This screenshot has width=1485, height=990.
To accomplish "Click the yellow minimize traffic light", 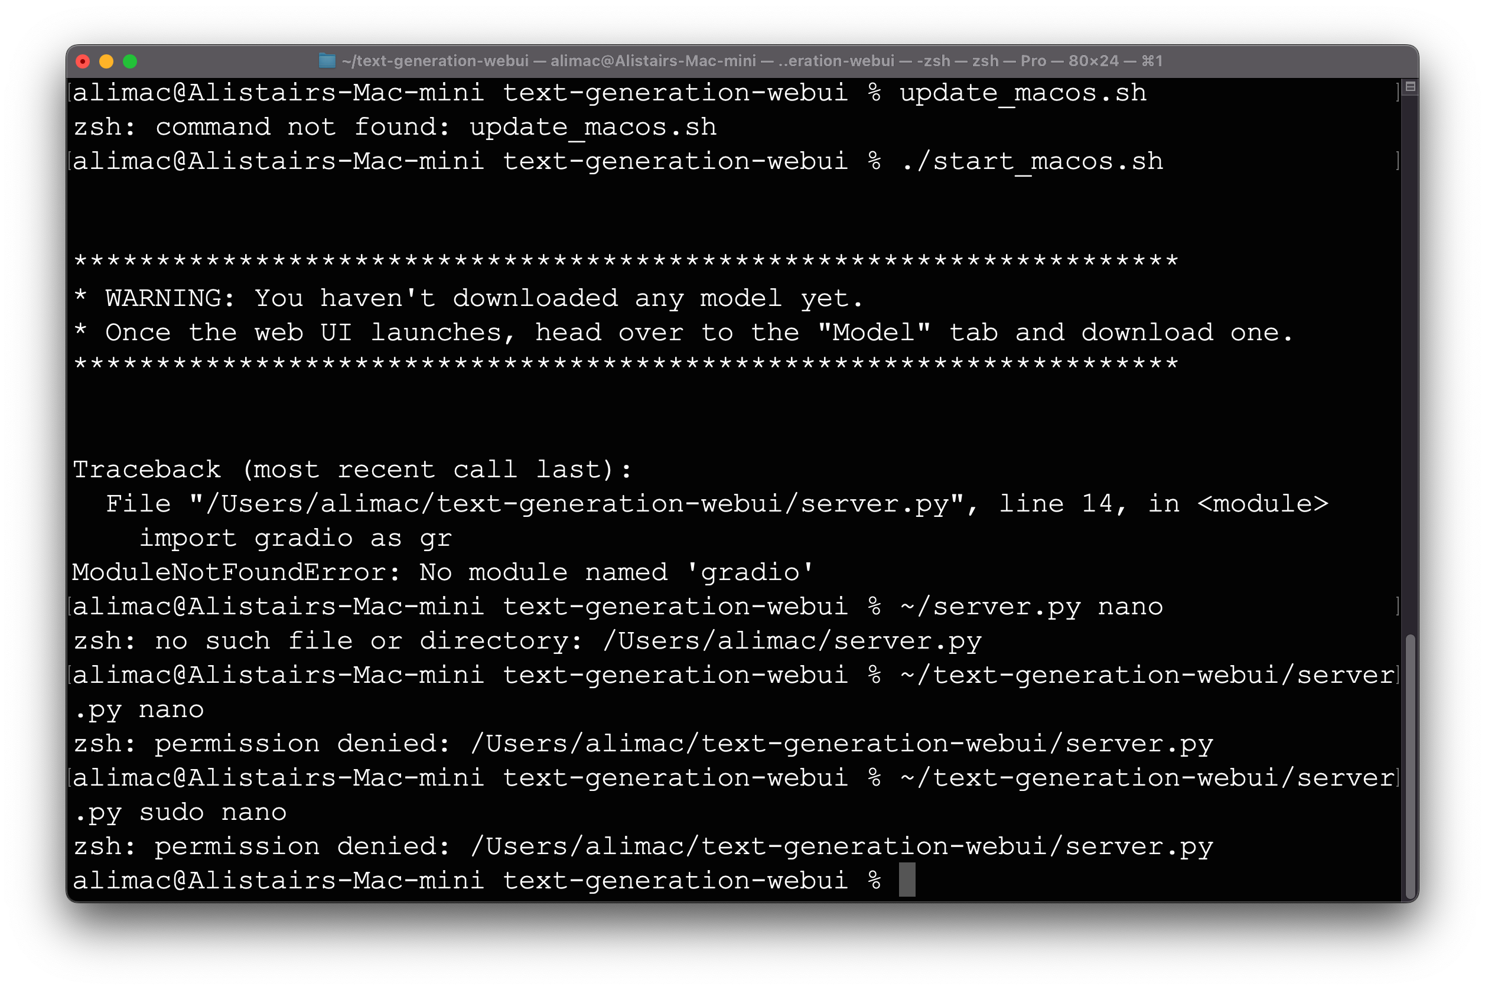I will pyautogui.click(x=106, y=61).
